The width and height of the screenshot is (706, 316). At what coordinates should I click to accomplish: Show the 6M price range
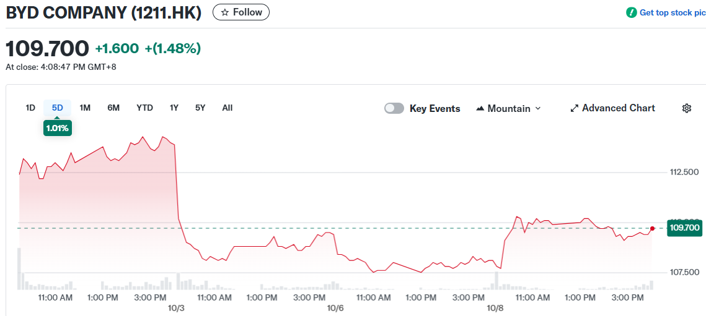(113, 108)
